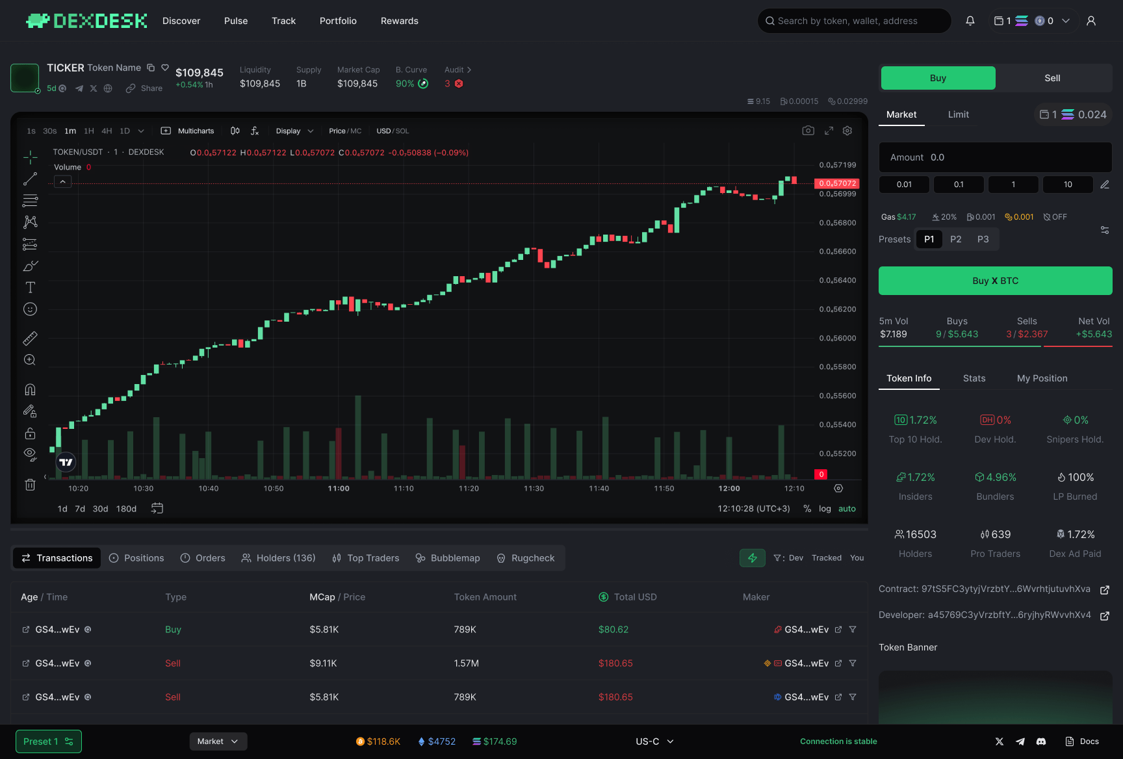Select the ruler measure tool
Viewport: 1123px width, 759px height.
tap(30, 339)
